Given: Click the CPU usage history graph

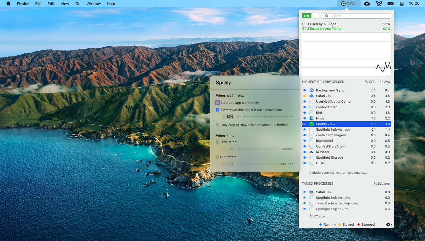Looking at the screenshot, I should (346, 54).
